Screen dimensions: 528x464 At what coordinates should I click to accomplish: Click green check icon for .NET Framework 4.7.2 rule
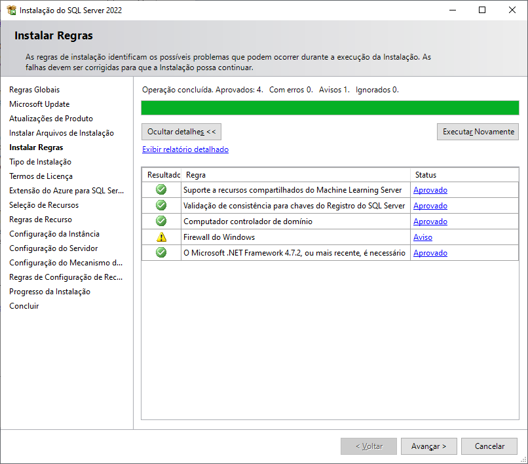pos(161,253)
